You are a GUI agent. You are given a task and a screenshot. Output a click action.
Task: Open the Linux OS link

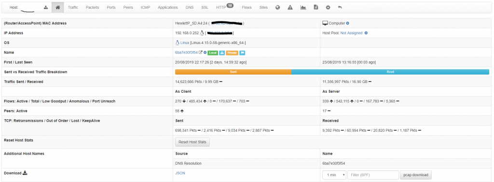pyautogui.click(x=185, y=42)
